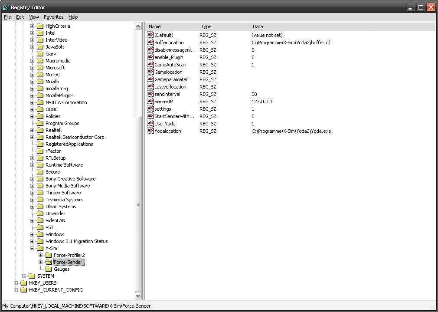Expand the Microsoft key
This screenshot has height=312, width=438.
click(32, 68)
